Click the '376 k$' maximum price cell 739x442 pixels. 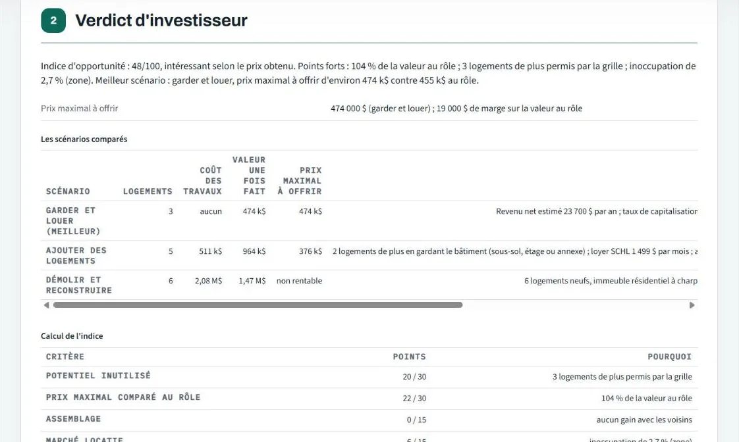310,251
